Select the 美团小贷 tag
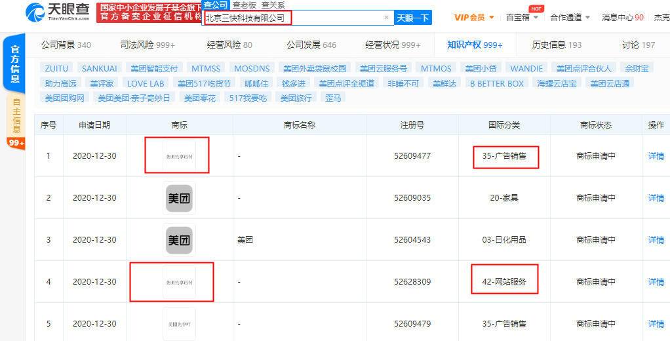670x341 pixels. [x=481, y=68]
